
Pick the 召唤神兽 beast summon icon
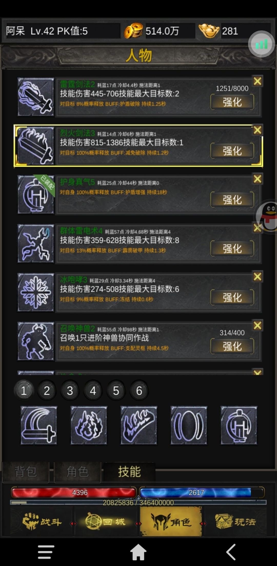(x=36, y=341)
